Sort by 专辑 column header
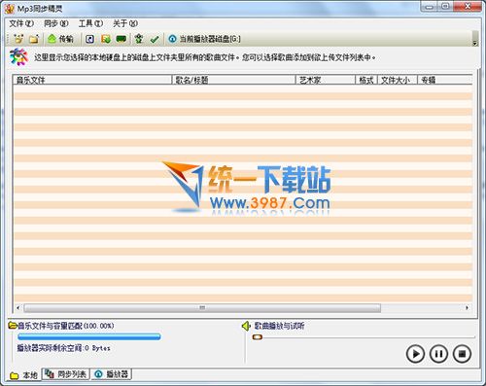 pos(444,80)
